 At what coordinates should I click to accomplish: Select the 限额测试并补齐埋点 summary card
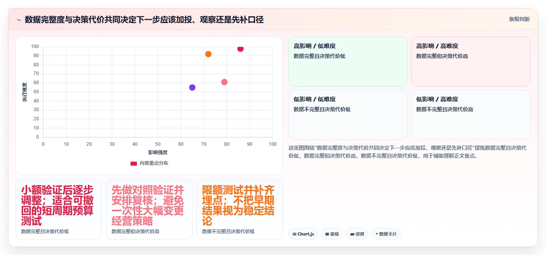(x=240, y=209)
